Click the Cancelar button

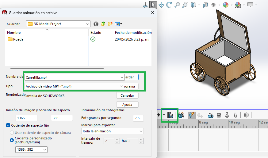(127, 95)
